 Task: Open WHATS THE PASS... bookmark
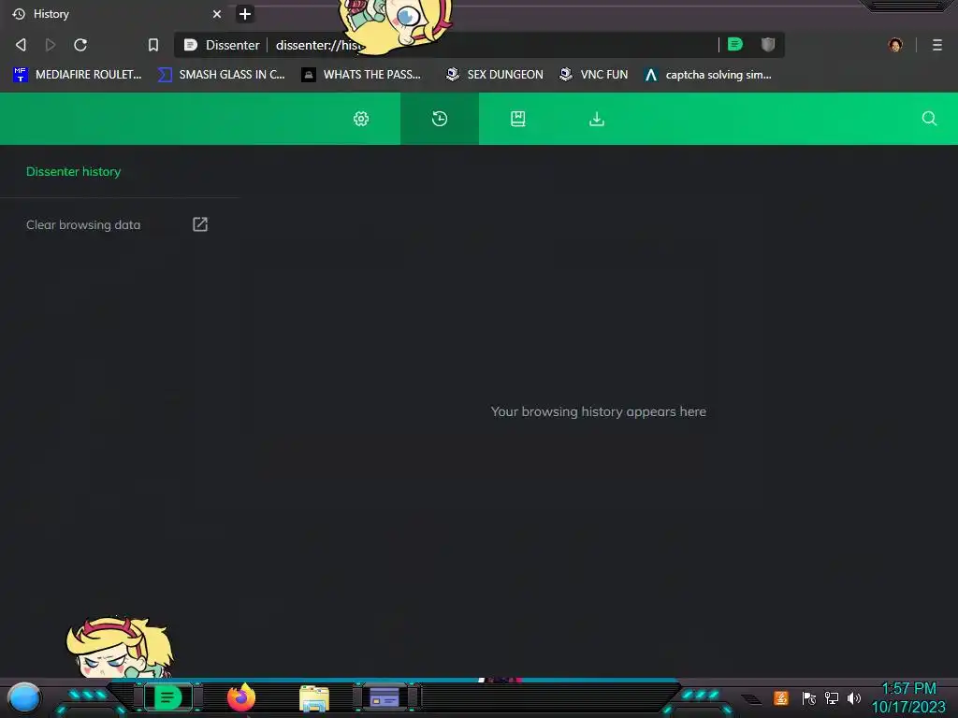(361, 75)
